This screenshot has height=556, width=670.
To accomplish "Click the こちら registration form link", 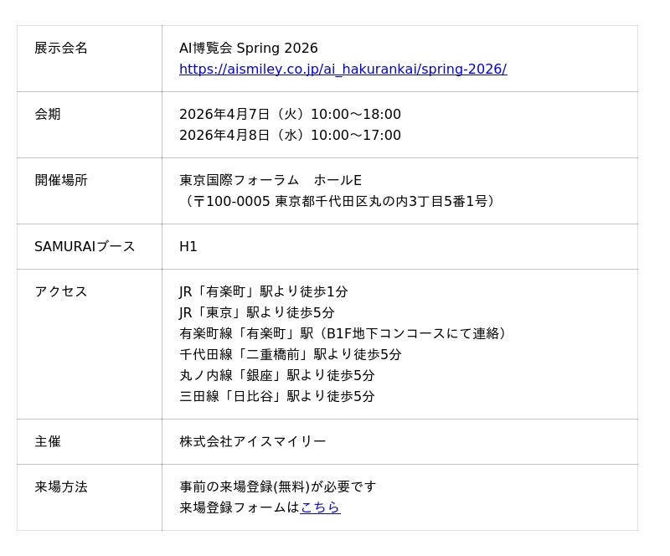I will pyautogui.click(x=320, y=507).
